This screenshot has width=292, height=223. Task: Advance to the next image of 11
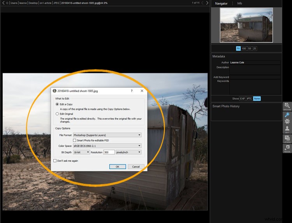[x=207, y=3]
